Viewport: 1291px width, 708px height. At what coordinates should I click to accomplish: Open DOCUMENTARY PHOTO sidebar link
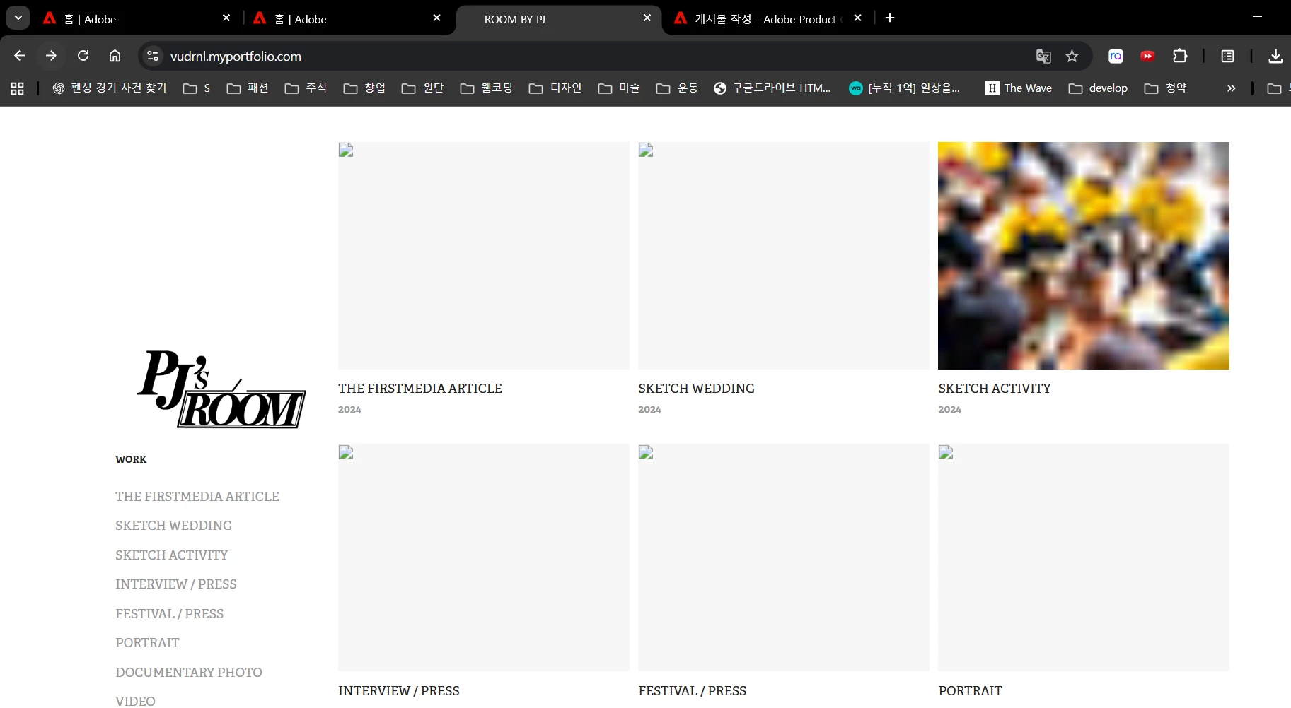click(189, 672)
